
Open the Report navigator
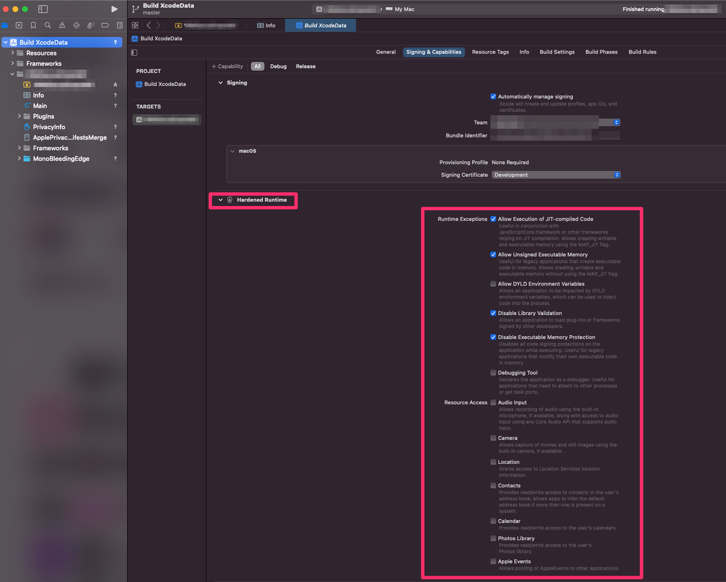click(x=119, y=25)
